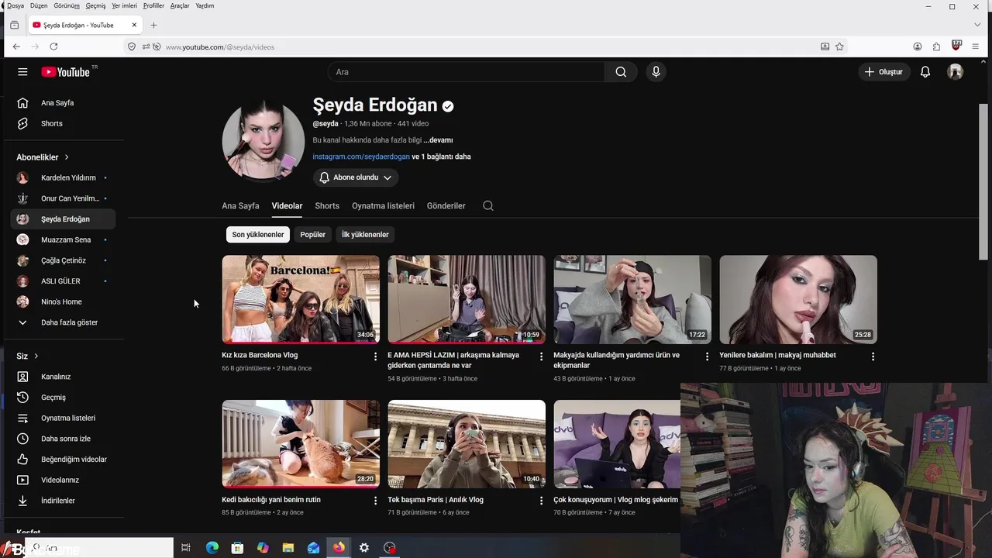Start voice search with microphone icon
This screenshot has height=558, width=992.
pyautogui.click(x=656, y=72)
